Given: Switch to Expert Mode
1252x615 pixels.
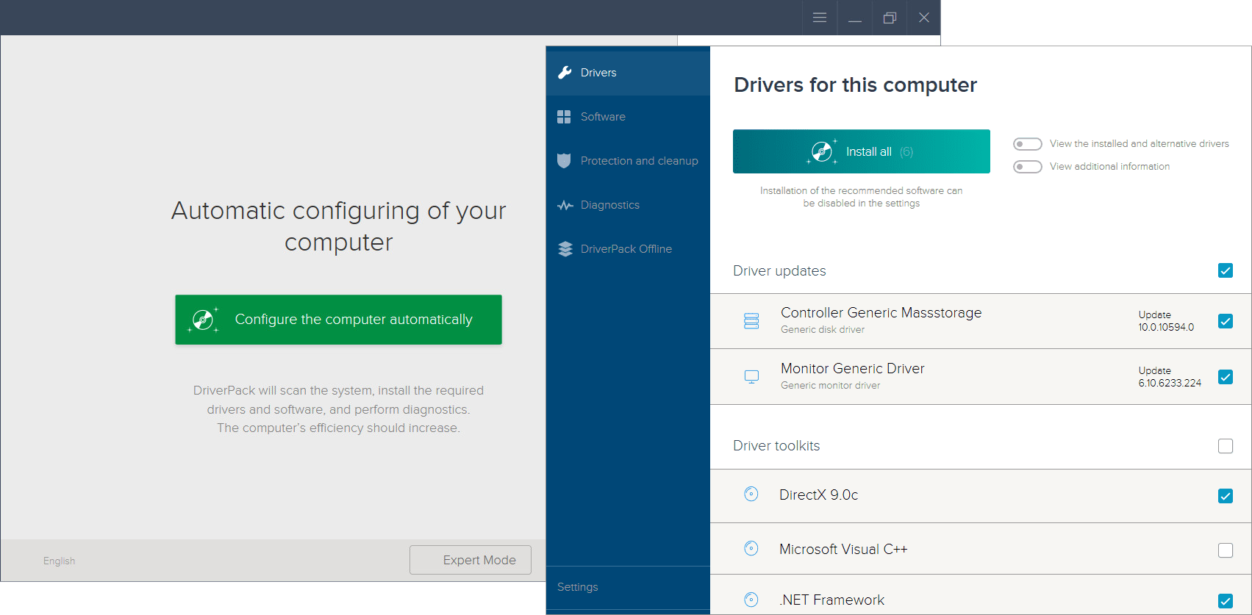Looking at the screenshot, I should [471, 560].
